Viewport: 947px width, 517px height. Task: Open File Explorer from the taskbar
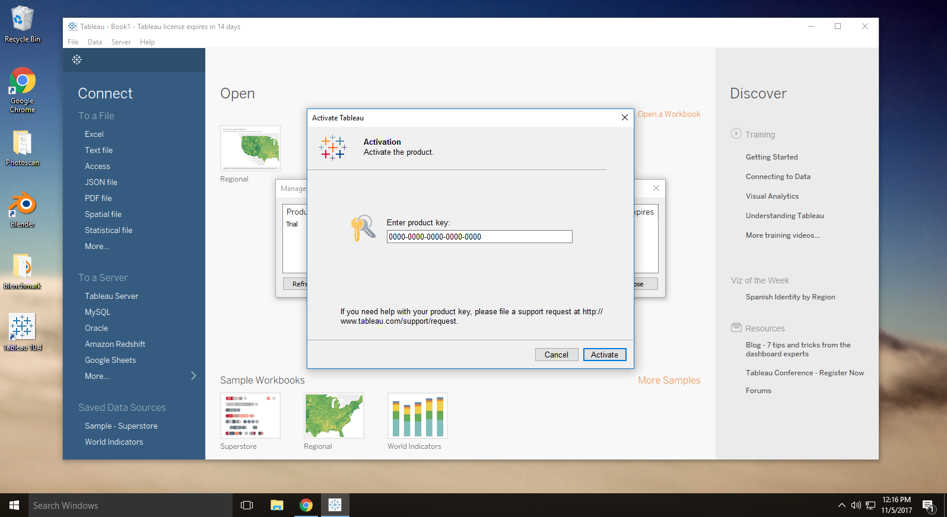[x=277, y=505]
